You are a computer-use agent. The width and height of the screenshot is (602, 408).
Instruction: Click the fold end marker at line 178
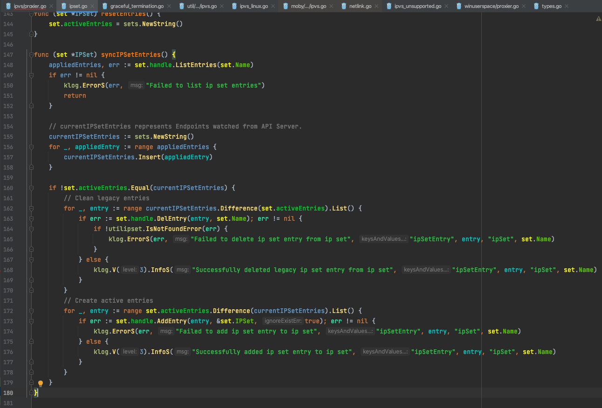[32, 372]
